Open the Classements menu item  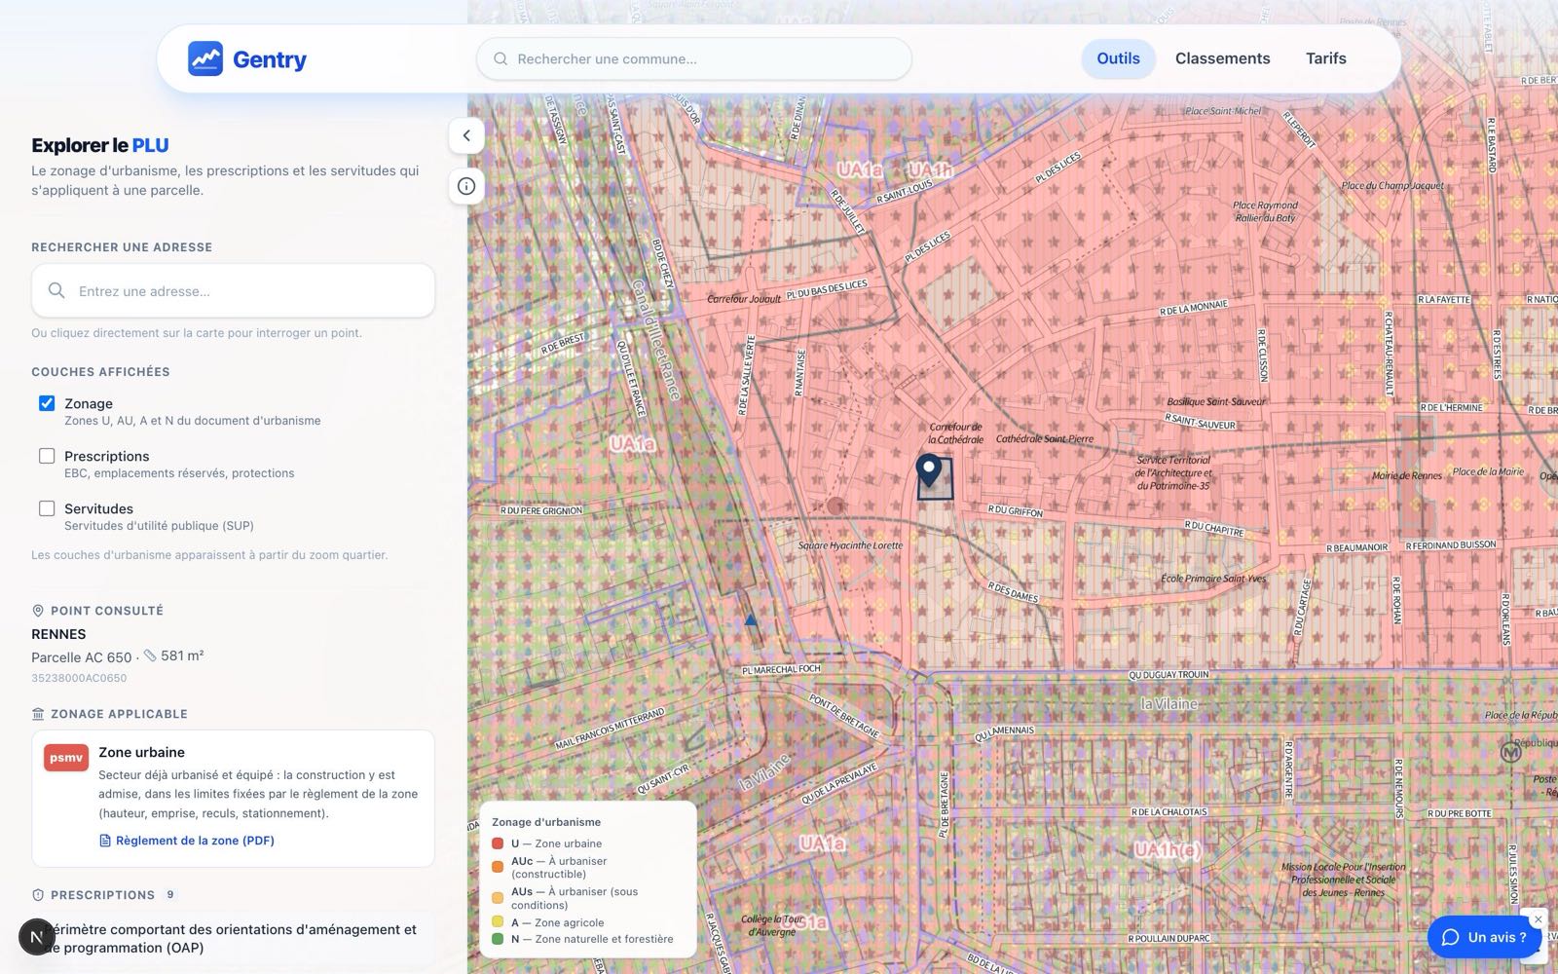click(1222, 59)
